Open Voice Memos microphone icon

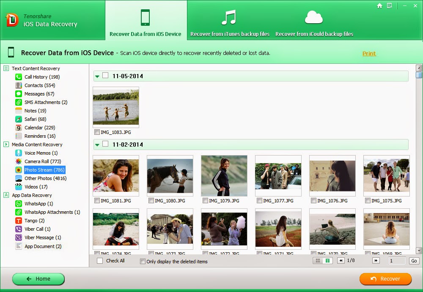19,153
